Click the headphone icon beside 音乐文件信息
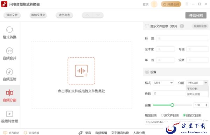Screen dimensions: 210x135 (x=147, y=26)
